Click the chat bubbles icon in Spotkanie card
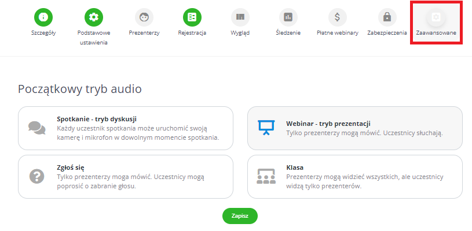The height and width of the screenshot is (231, 472). coord(36,128)
